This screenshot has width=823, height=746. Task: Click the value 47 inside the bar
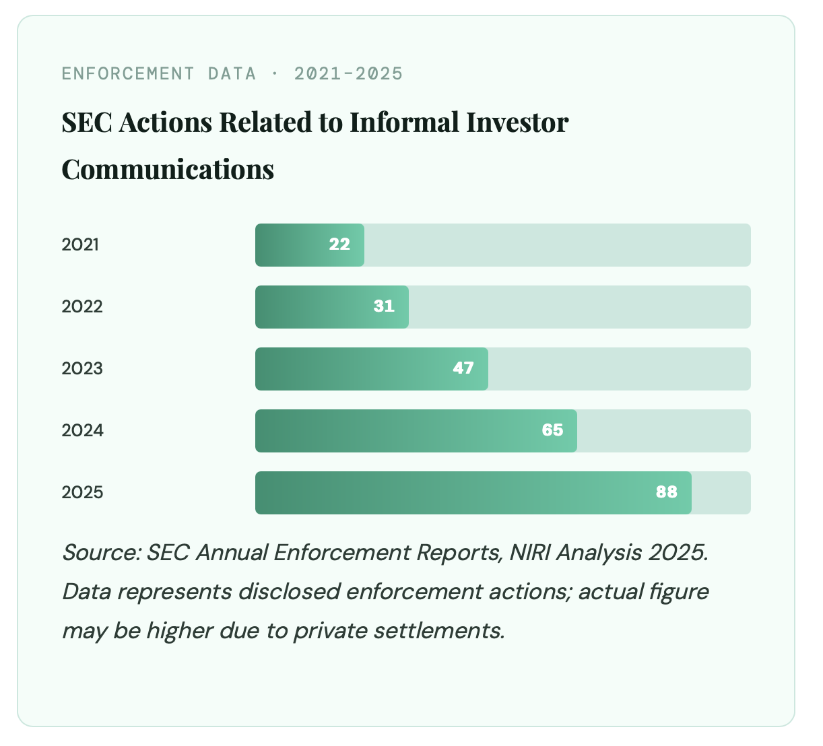[x=463, y=369]
